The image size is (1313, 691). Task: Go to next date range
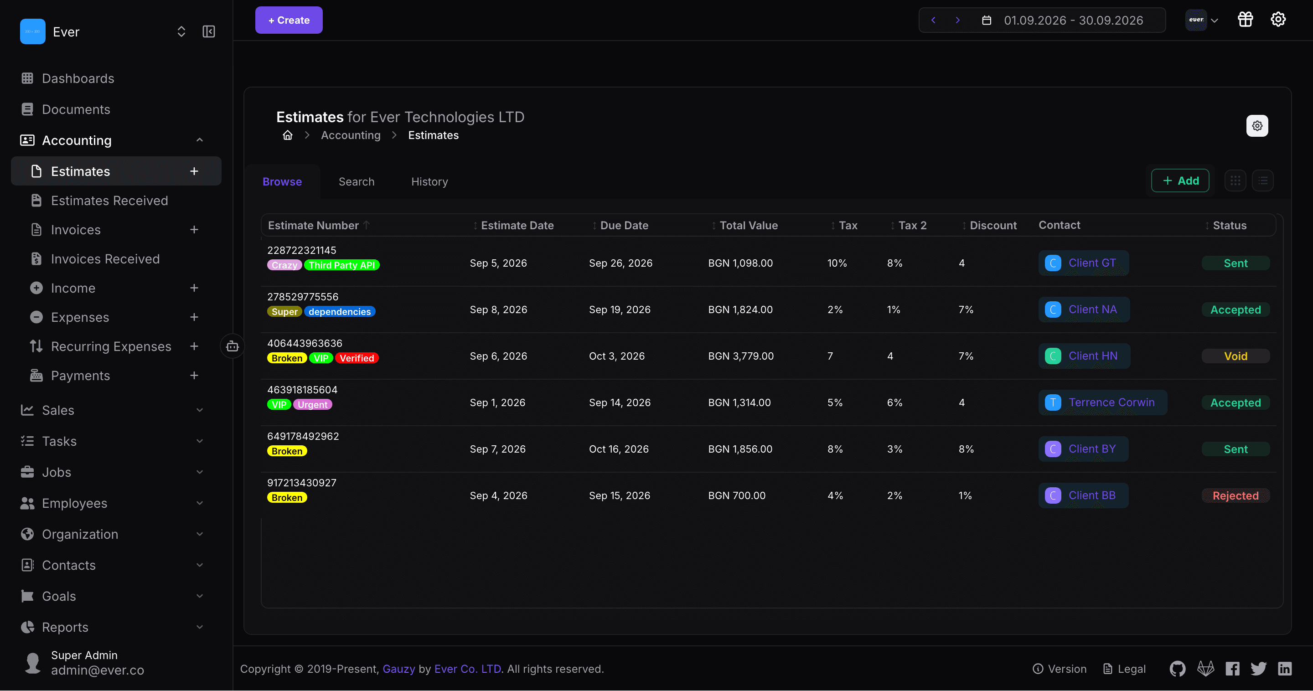(957, 20)
